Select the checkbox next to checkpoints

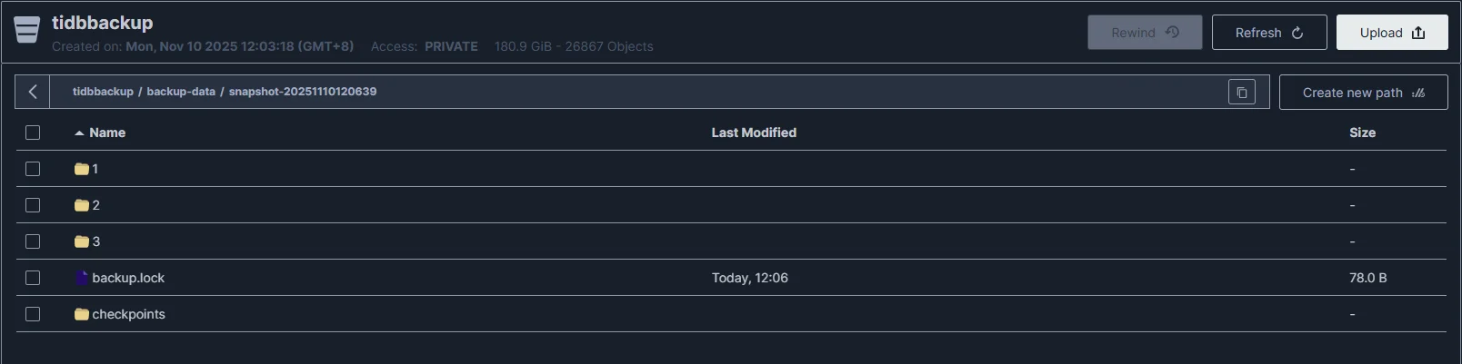[33, 314]
